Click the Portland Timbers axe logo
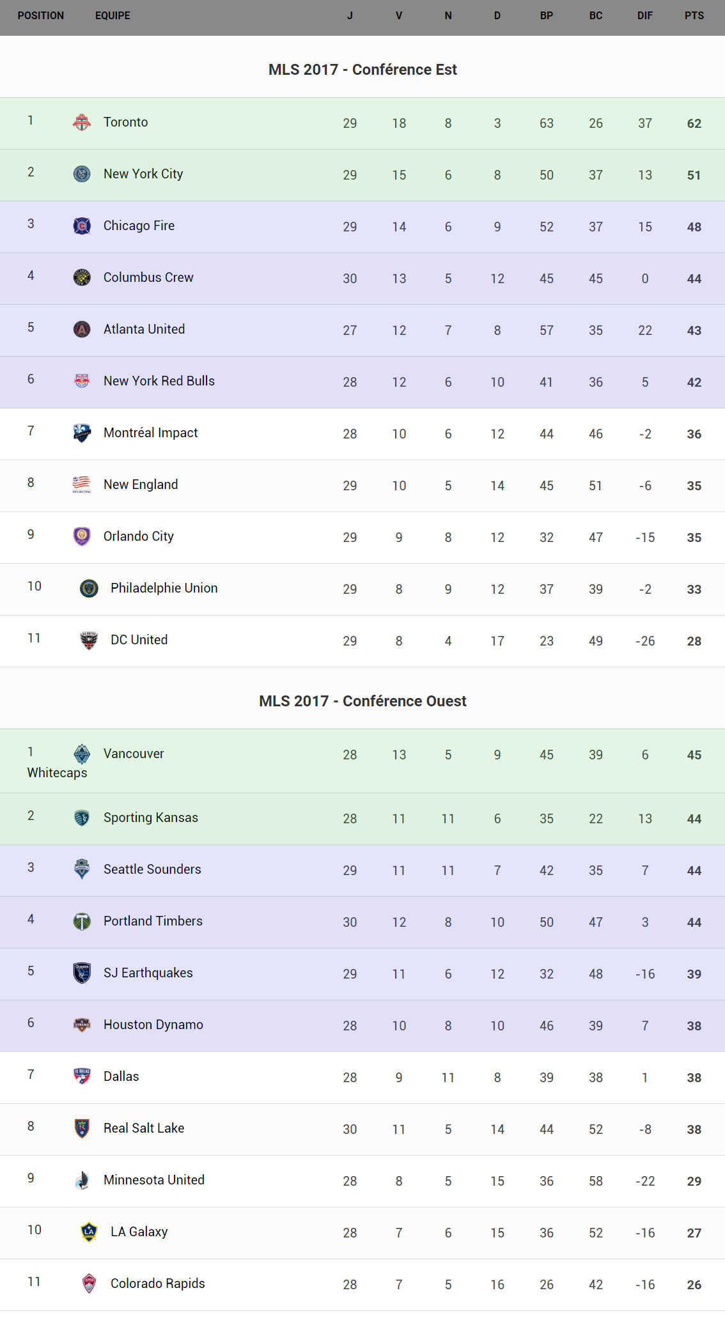The width and height of the screenshot is (725, 1318). coord(82,921)
